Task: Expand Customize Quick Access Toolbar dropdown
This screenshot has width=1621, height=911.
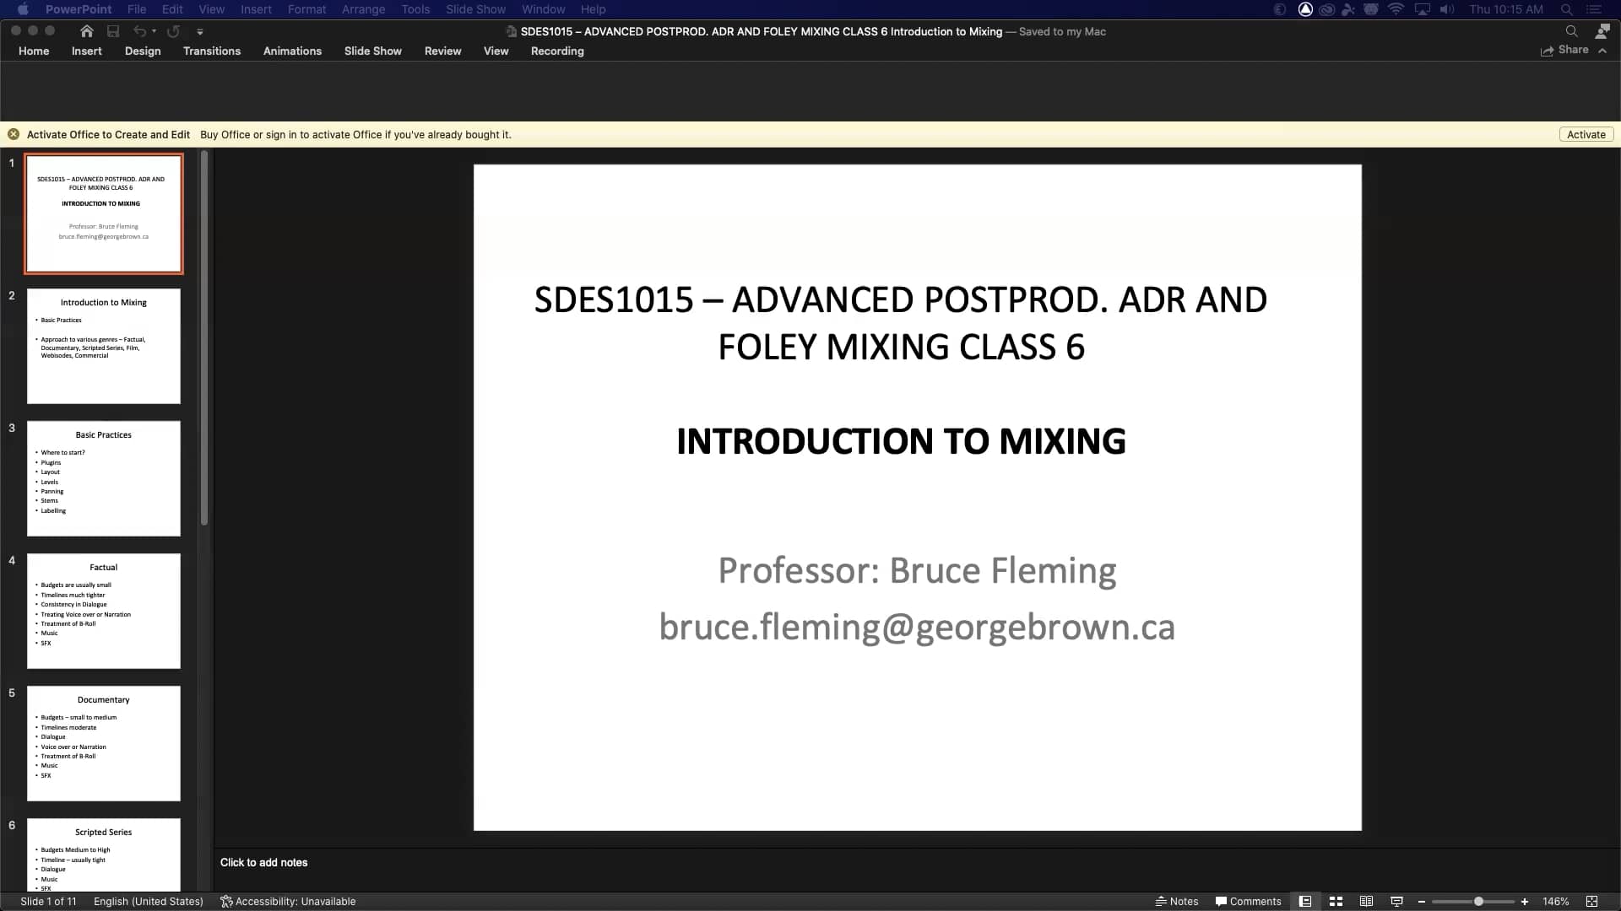Action: click(x=200, y=32)
